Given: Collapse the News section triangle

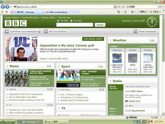Looking at the screenshot, I should (7, 66).
